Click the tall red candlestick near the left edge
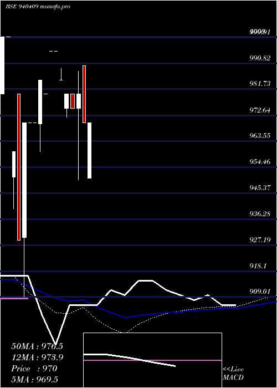Viewport: 277px width, 388px height. click(x=18, y=167)
